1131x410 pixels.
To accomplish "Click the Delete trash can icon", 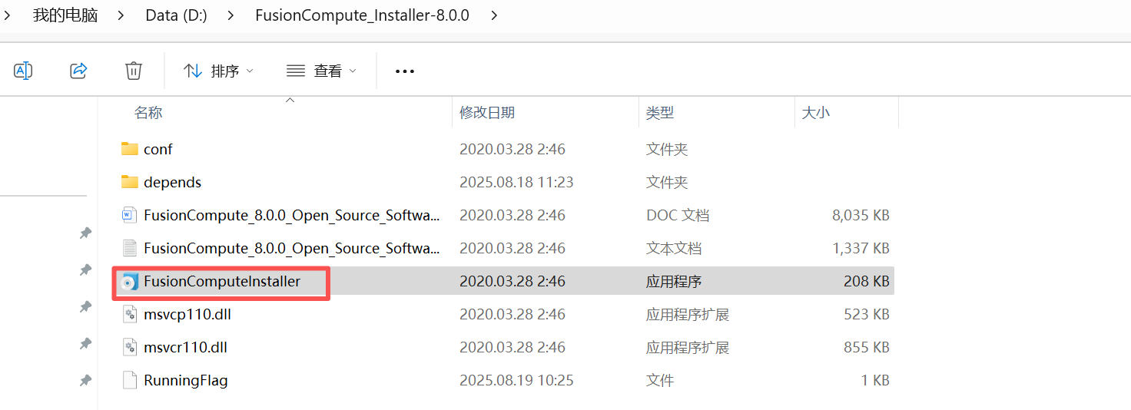I will 134,71.
